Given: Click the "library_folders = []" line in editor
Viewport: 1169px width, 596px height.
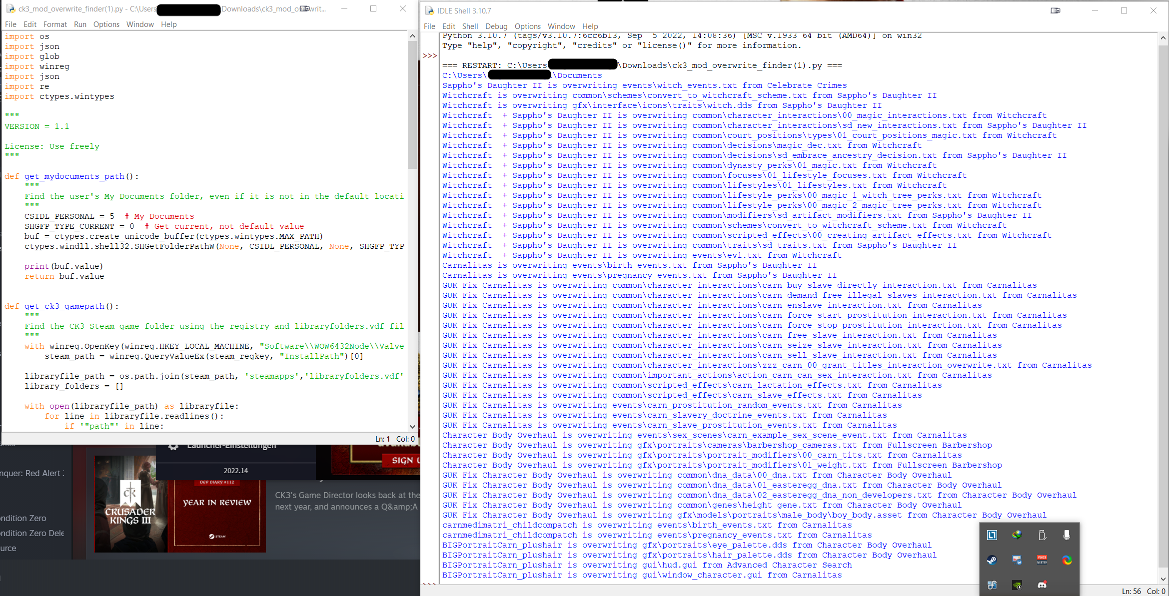Looking at the screenshot, I should point(74,386).
